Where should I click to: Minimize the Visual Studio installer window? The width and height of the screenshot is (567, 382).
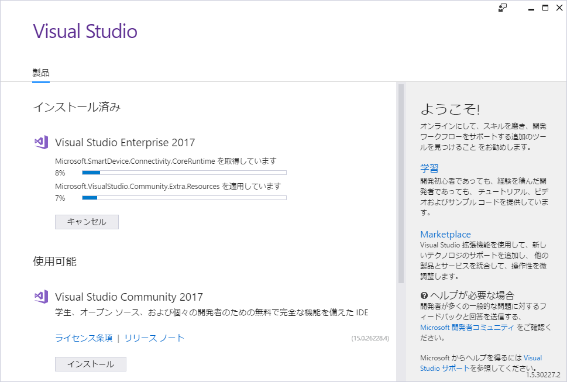531,8
